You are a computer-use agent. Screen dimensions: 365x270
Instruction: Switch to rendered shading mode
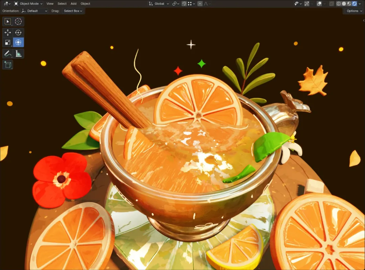click(x=354, y=3)
